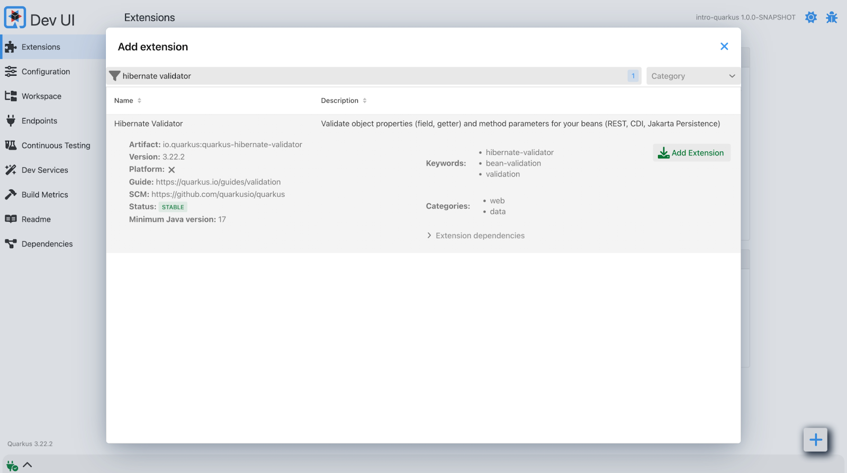Click the 'intro-quarkus 1.0.0-SNAPSHOT' label
847x473 pixels.
[745, 17]
